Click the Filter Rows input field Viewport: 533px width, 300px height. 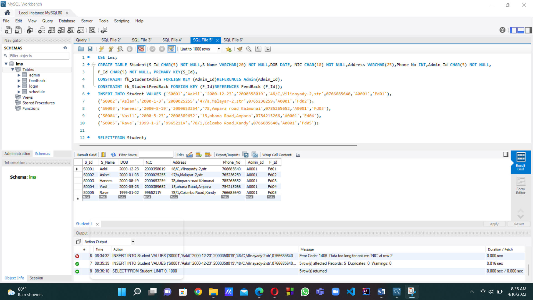156,155
